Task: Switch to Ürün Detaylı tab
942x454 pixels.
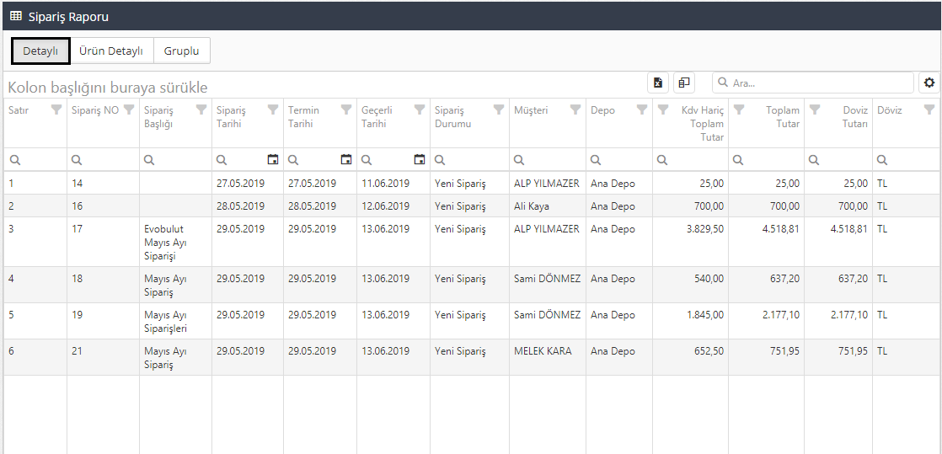Action: pyautogui.click(x=111, y=51)
